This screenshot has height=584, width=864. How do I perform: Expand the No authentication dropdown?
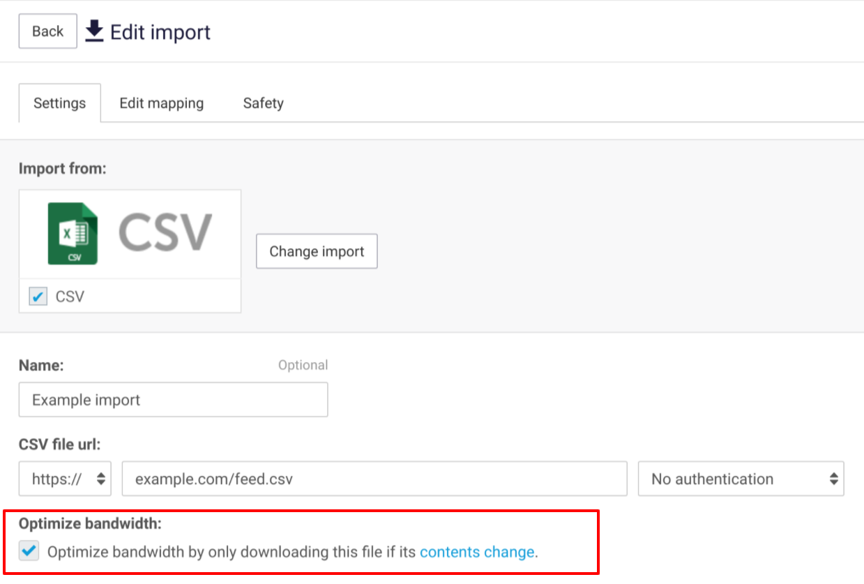[741, 479]
